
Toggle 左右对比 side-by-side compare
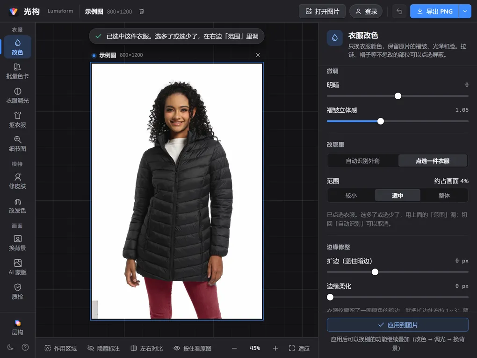click(147, 348)
